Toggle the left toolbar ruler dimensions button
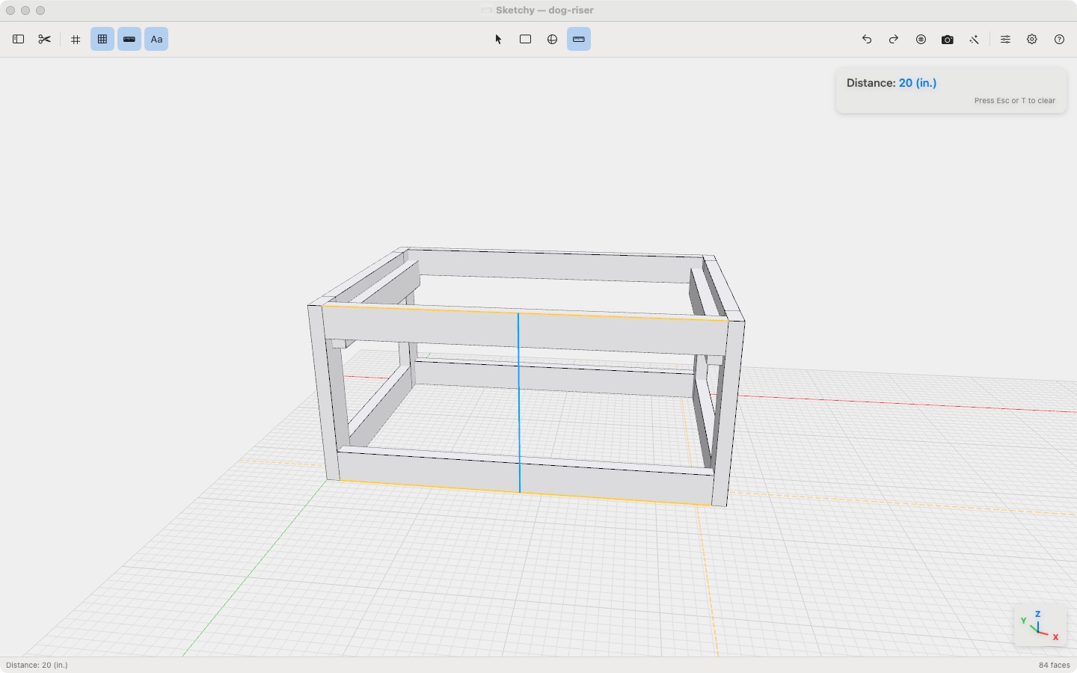 [129, 40]
